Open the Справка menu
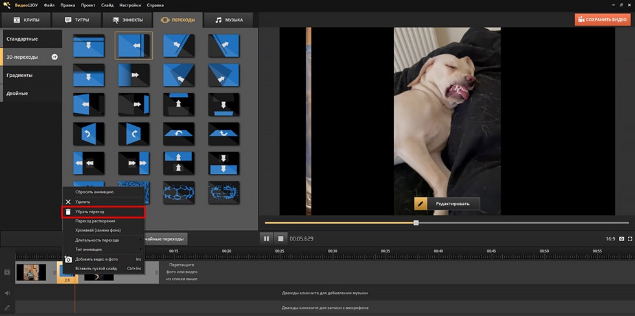The image size is (635, 316). [x=155, y=5]
